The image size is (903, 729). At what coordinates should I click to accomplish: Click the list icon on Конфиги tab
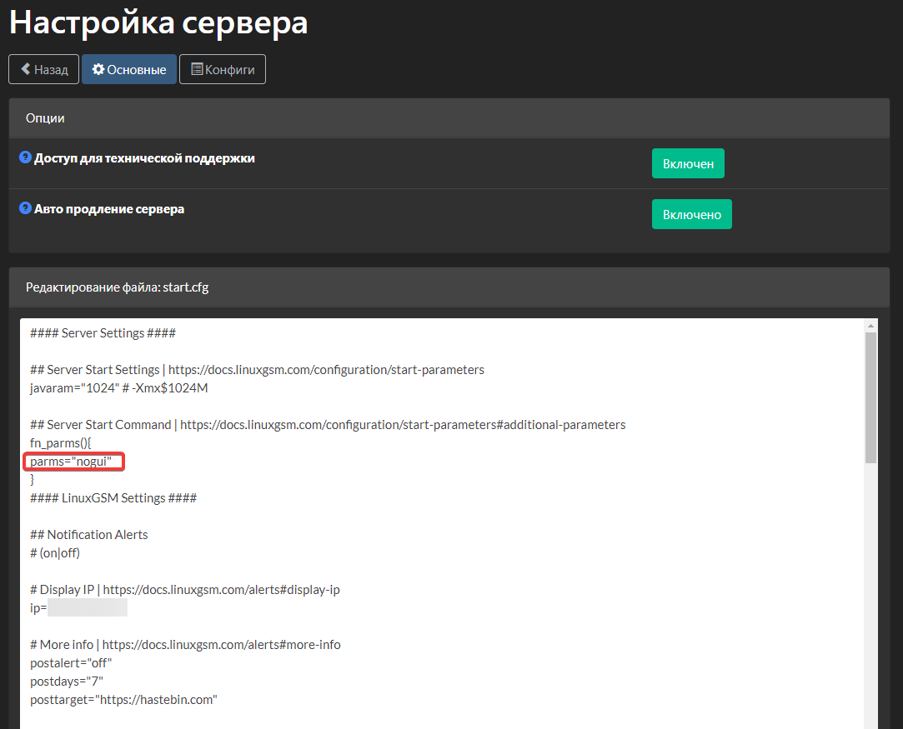197,69
